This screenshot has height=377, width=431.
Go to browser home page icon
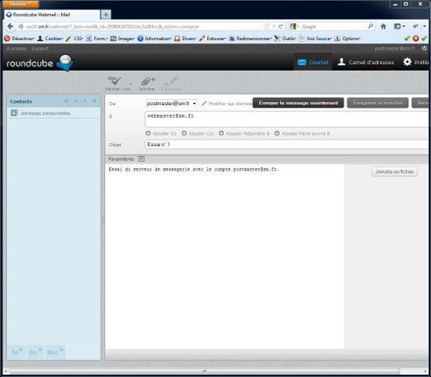point(383,27)
